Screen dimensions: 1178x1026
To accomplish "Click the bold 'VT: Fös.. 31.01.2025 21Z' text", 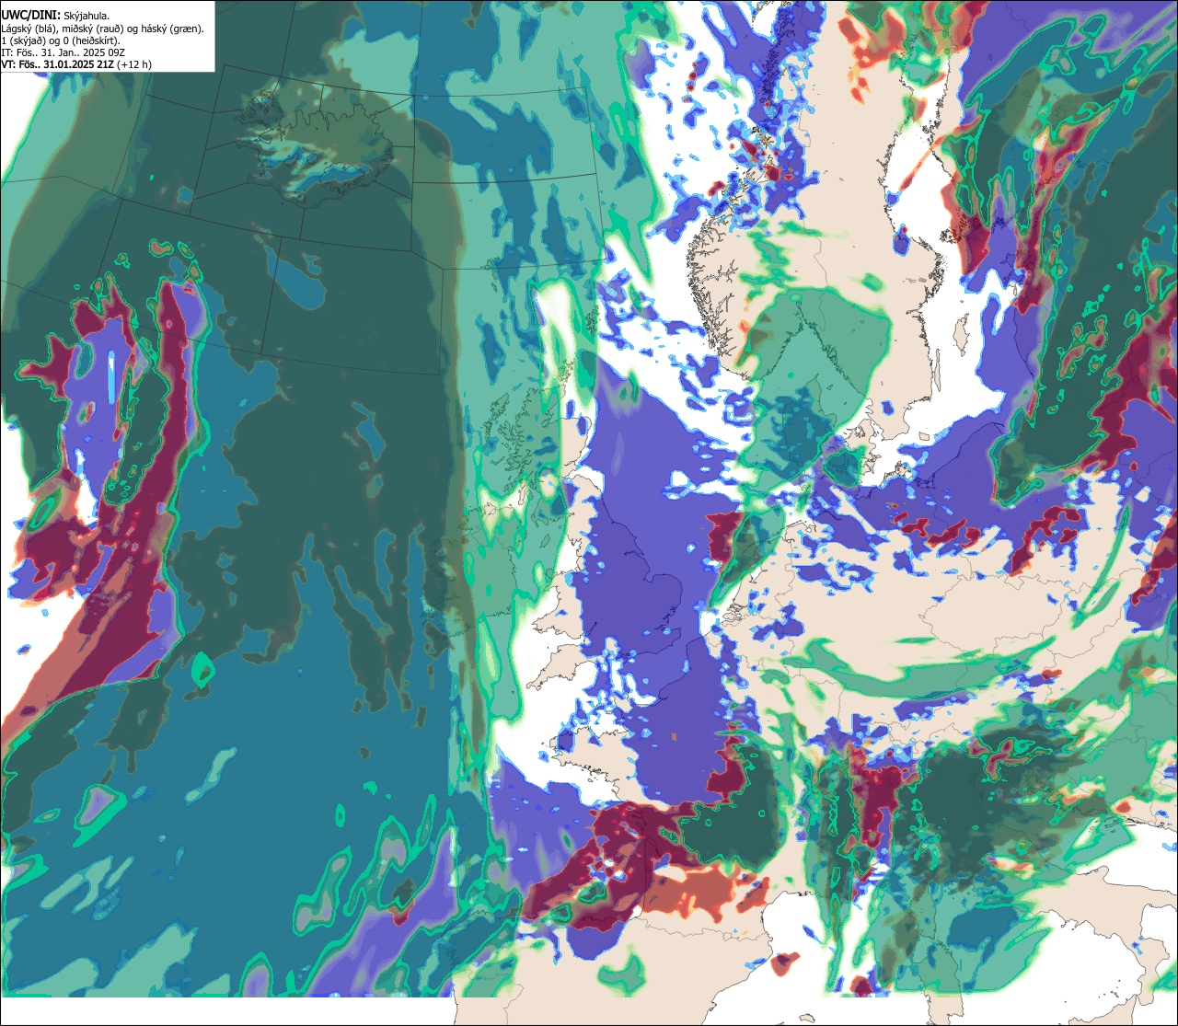I will [x=58, y=64].
